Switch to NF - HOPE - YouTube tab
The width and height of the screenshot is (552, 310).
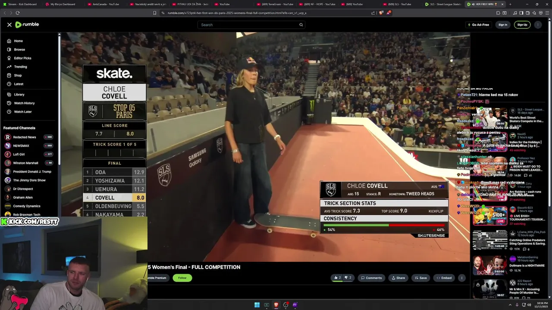[319, 4]
